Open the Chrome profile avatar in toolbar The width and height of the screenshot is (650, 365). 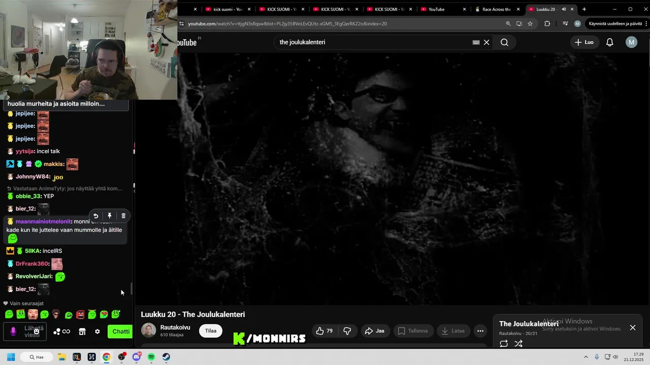(x=577, y=23)
